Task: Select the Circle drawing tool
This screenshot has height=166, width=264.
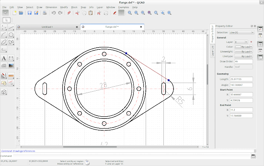Action: [11, 35]
